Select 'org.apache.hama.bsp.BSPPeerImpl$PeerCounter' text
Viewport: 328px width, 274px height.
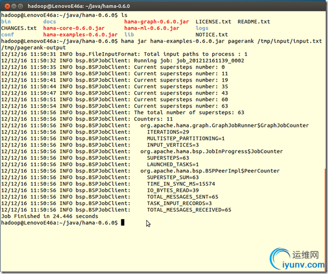(210, 171)
